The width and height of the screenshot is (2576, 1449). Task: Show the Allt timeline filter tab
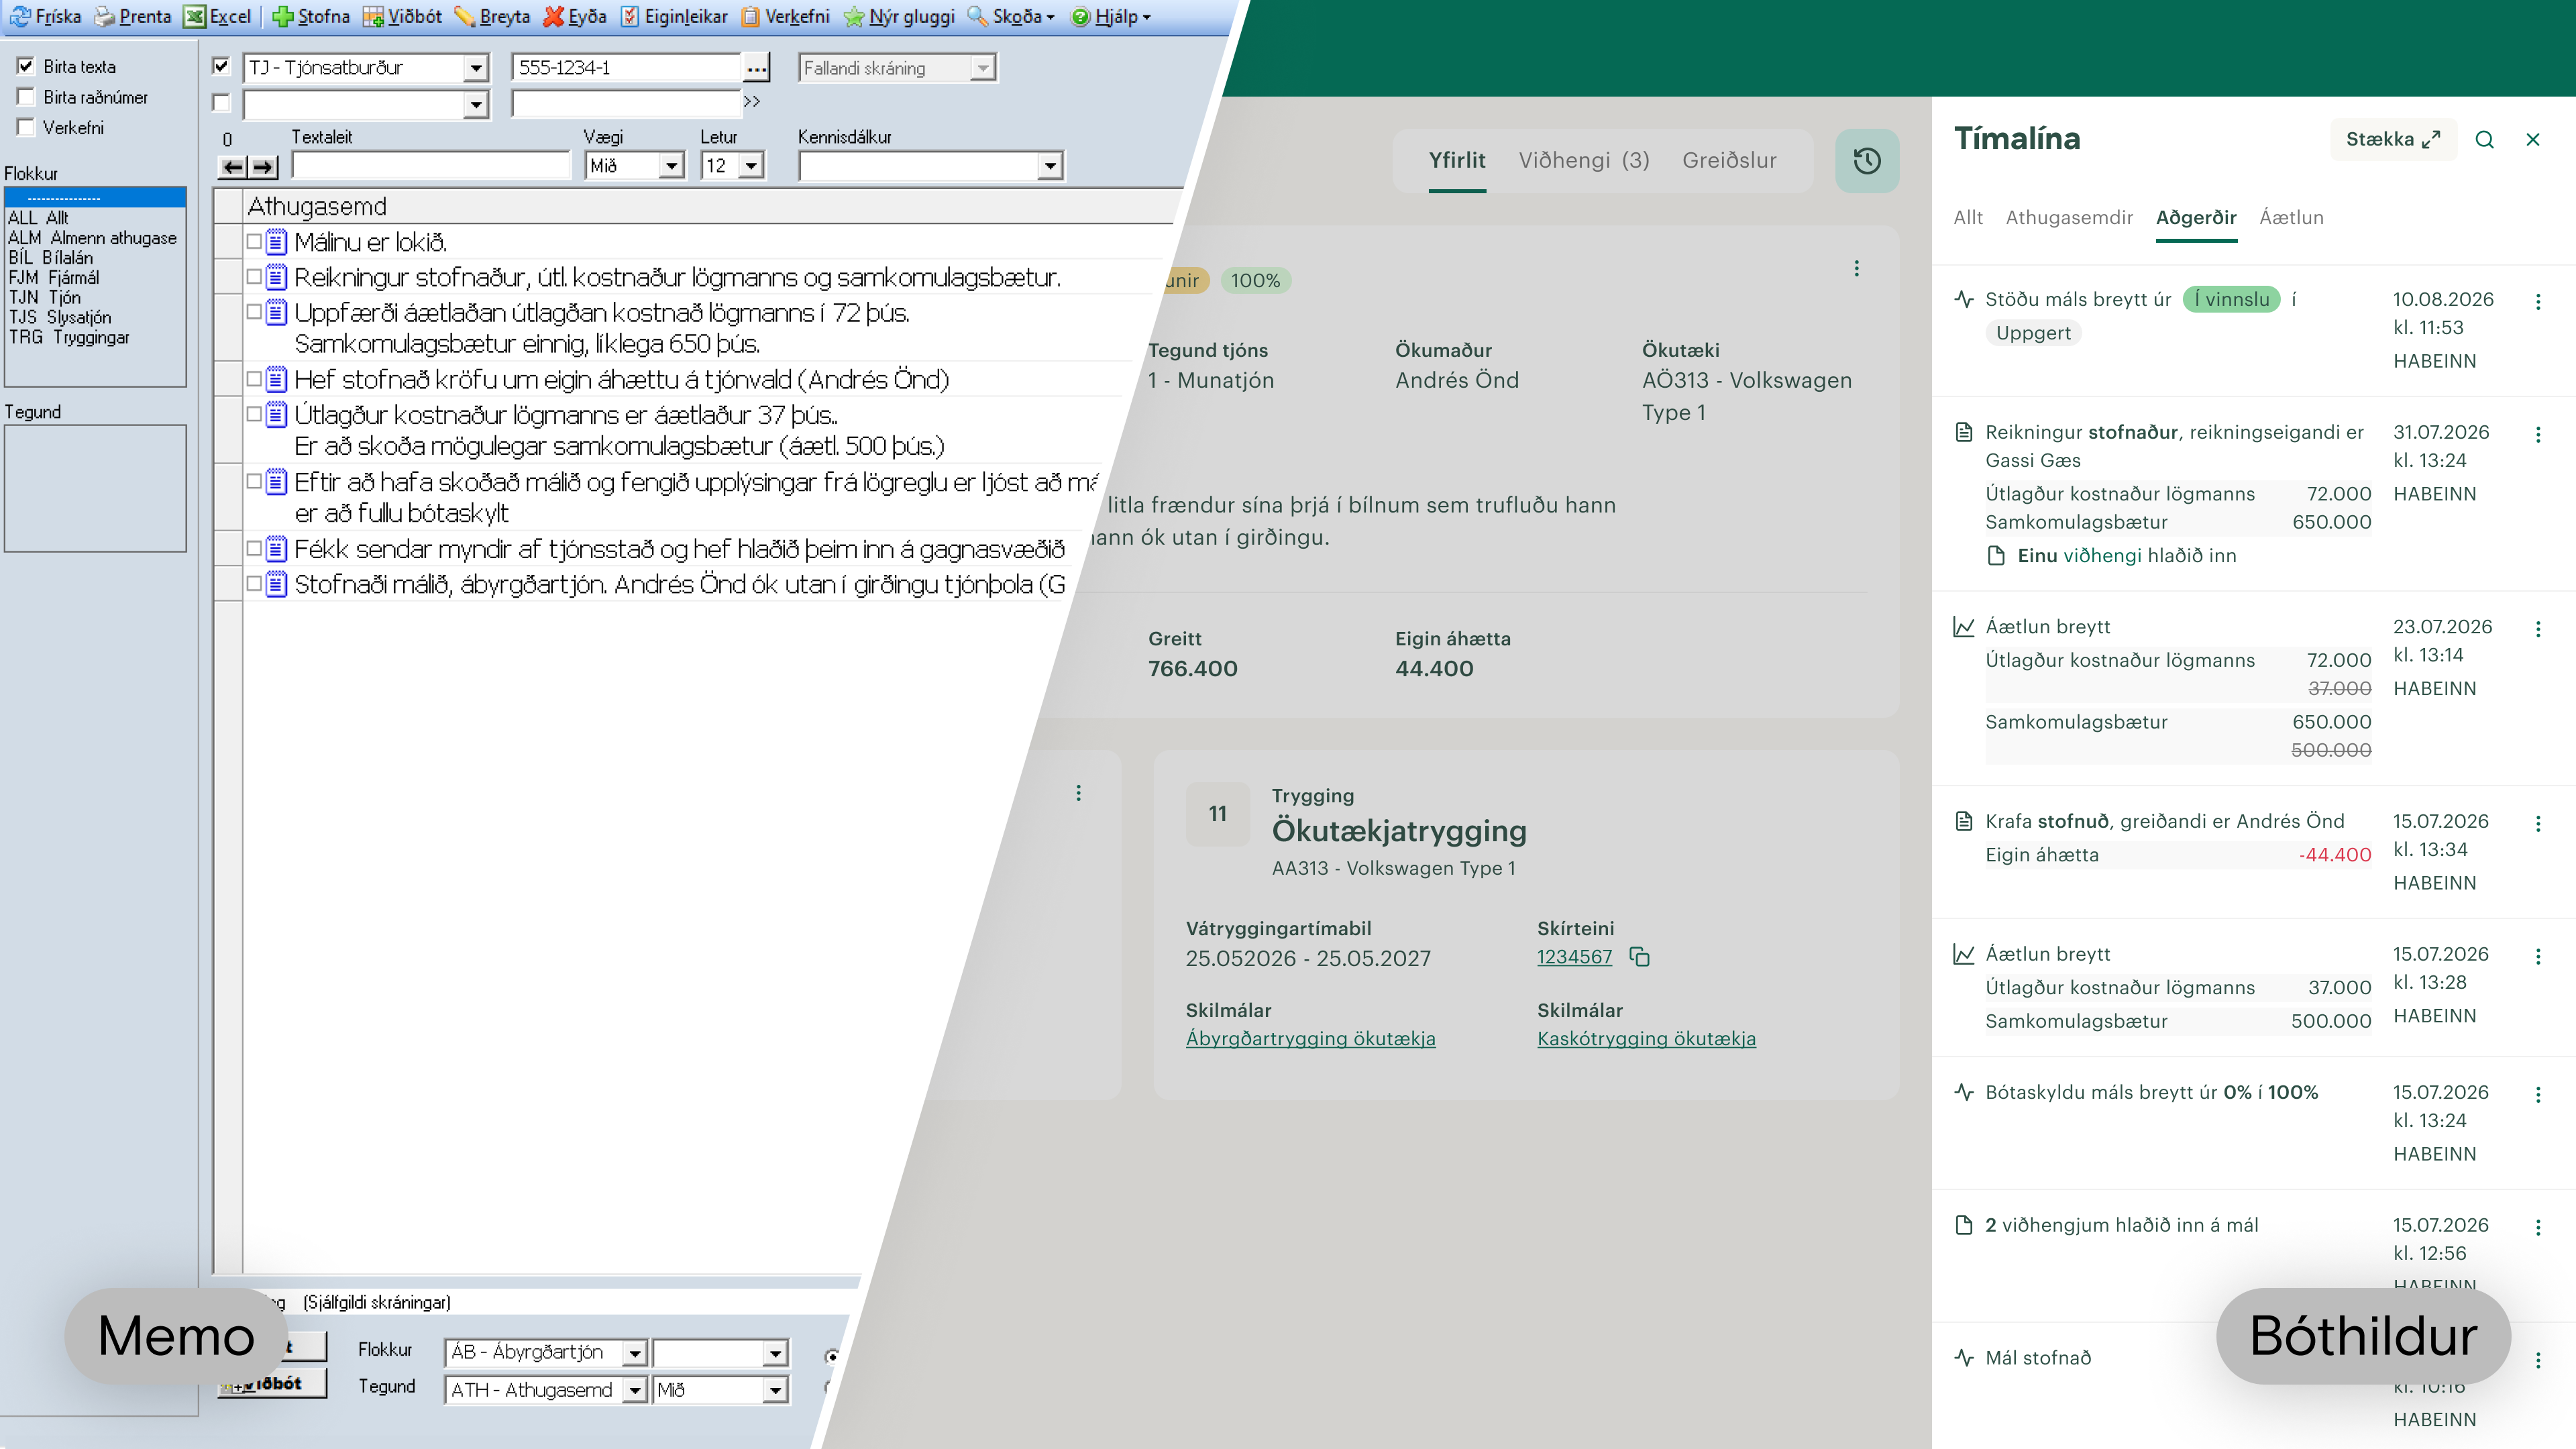(1968, 217)
